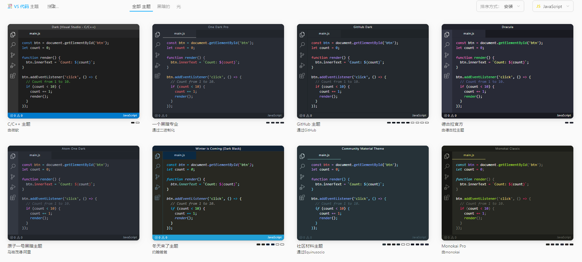This screenshot has width=582, height=262.
Task: Click the Explorer icon in Monokai Classic preview
Action: pos(447,156)
